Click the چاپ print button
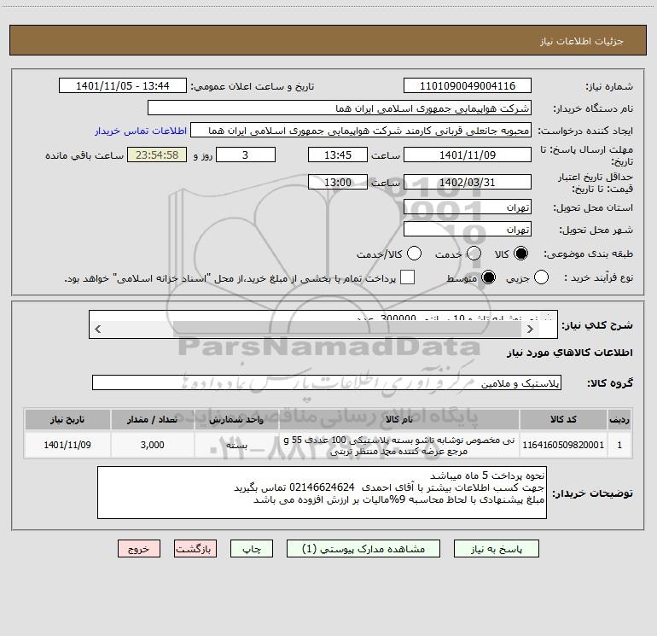The height and width of the screenshot is (636, 657). point(252,549)
